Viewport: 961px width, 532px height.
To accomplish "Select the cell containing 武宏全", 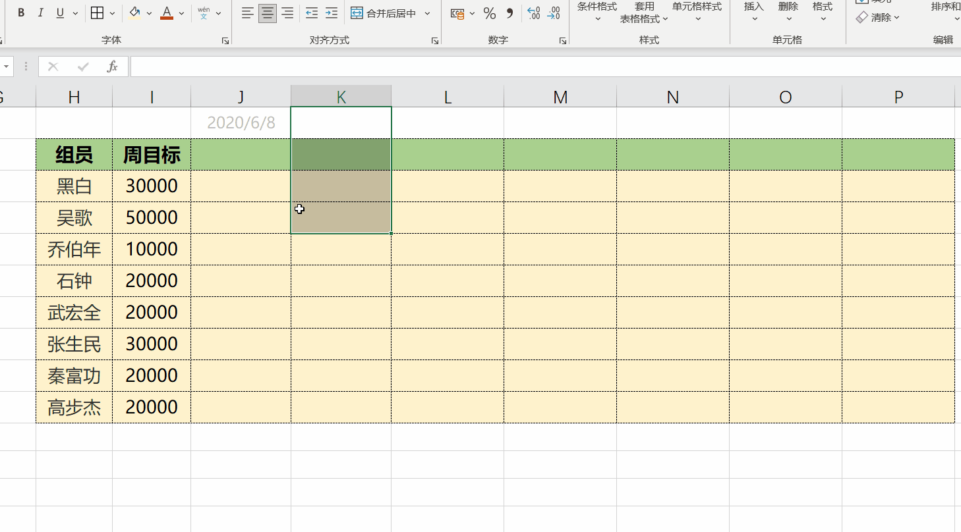I will (74, 313).
